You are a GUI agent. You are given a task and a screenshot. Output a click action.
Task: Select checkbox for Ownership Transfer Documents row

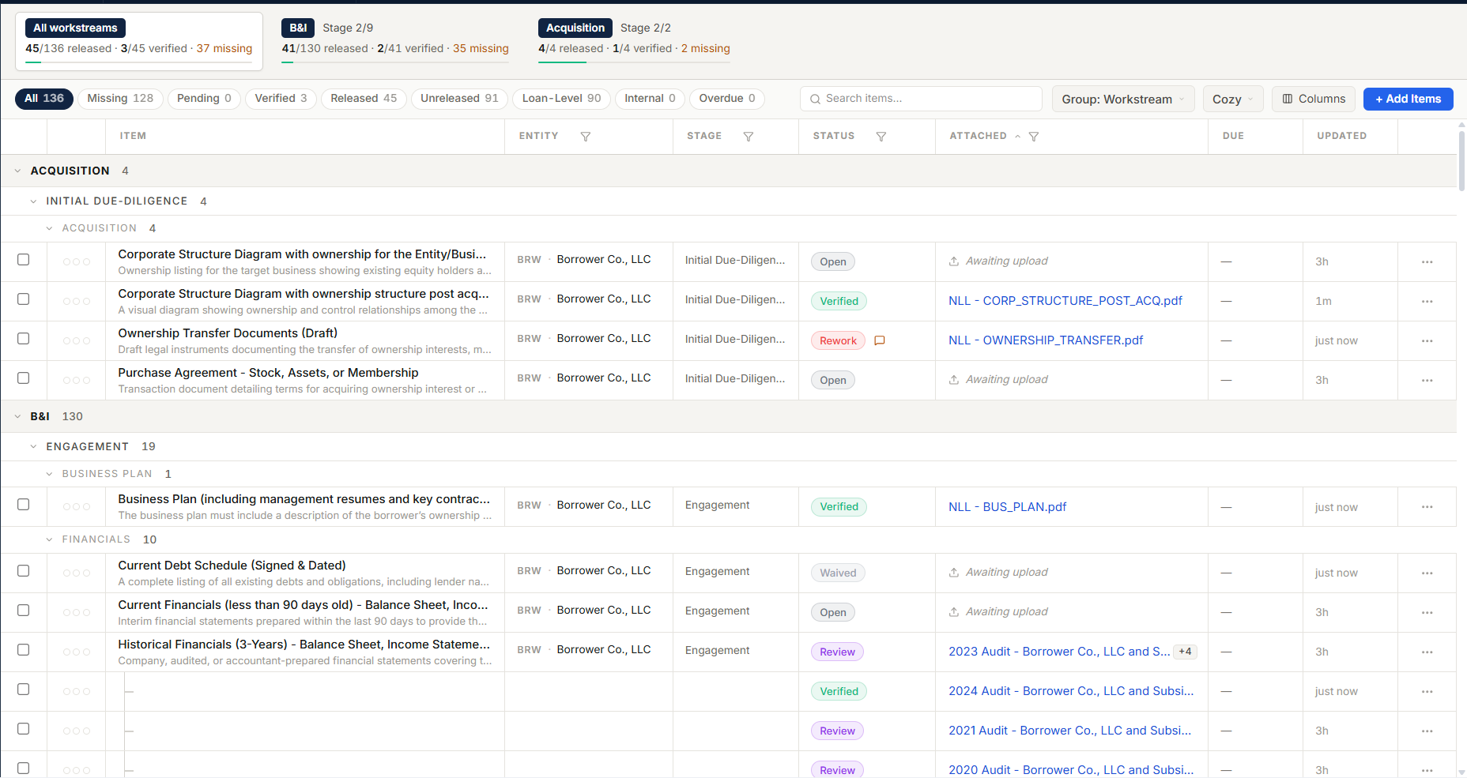click(x=24, y=339)
